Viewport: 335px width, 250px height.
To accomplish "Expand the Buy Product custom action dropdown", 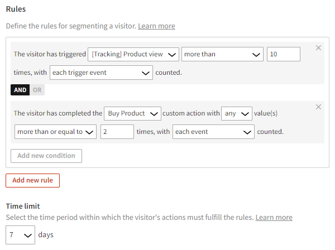I will 133,113.
